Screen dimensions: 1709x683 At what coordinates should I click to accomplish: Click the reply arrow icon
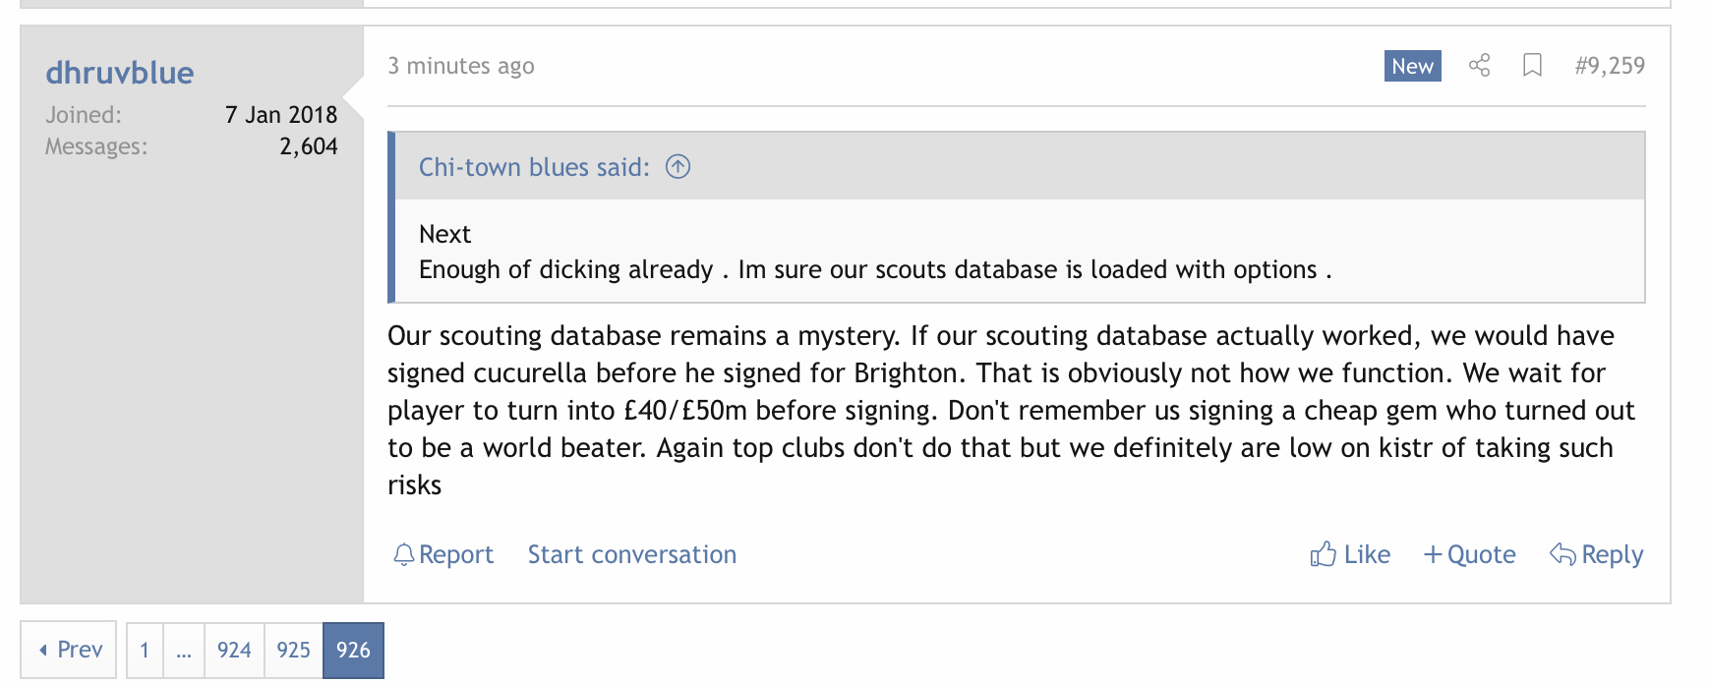[x=1562, y=554]
